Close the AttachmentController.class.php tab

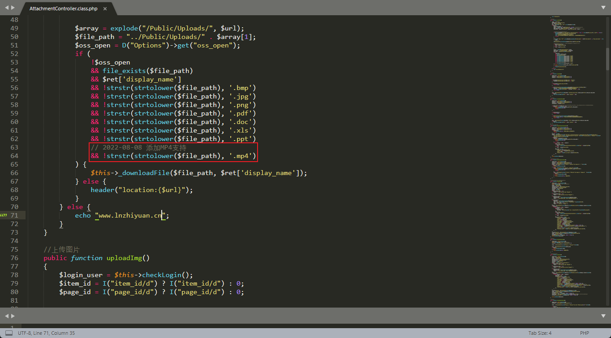105,9
